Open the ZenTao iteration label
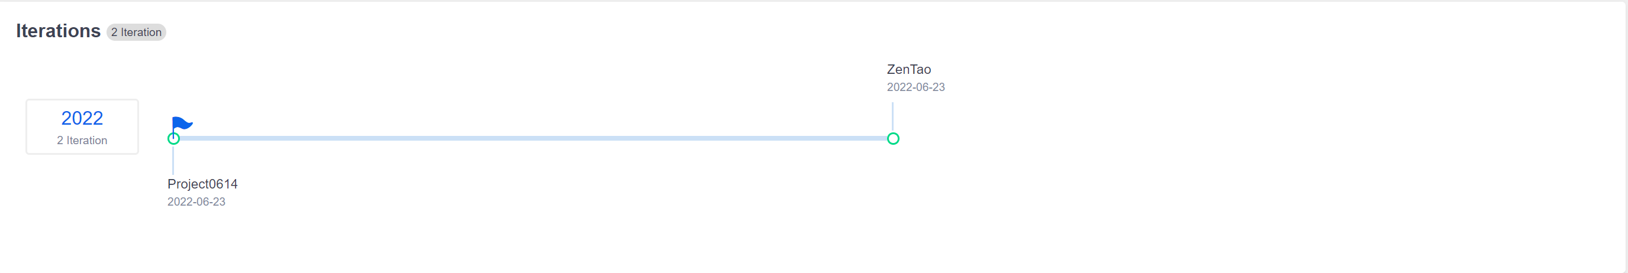 tap(908, 69)
